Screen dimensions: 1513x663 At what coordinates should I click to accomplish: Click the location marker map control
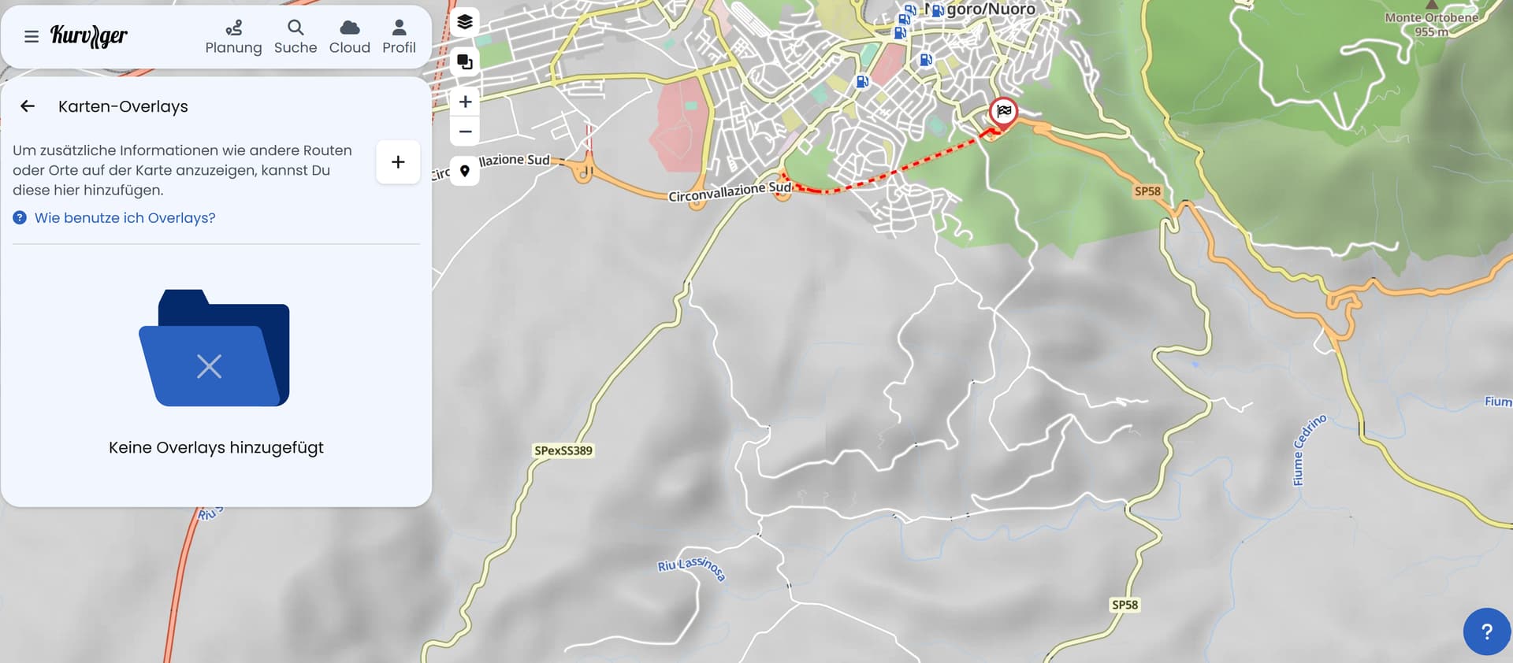pos(465,171)
